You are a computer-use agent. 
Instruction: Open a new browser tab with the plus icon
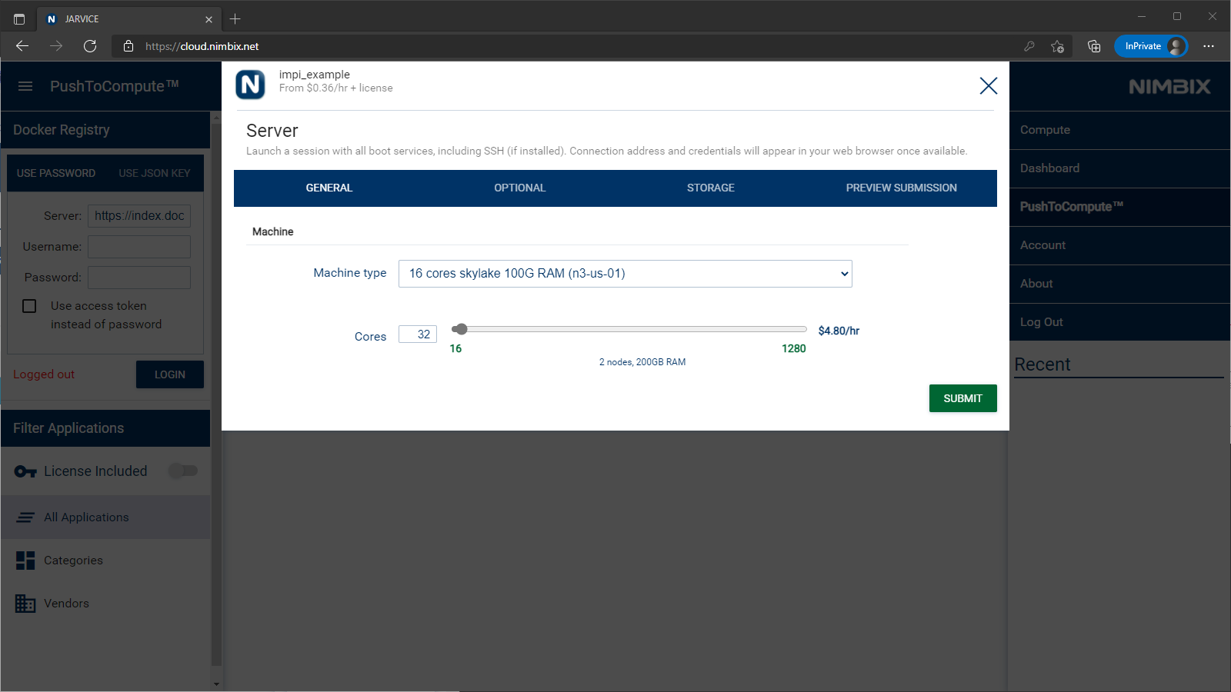[235, 19]
